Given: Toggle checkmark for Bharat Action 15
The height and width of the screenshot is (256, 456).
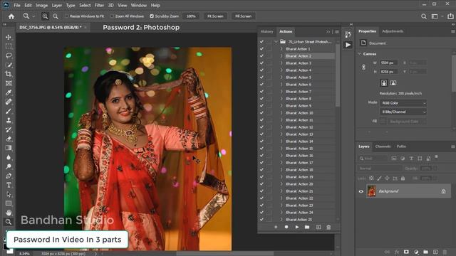Looking at the screenshot, I should (261, 149).
